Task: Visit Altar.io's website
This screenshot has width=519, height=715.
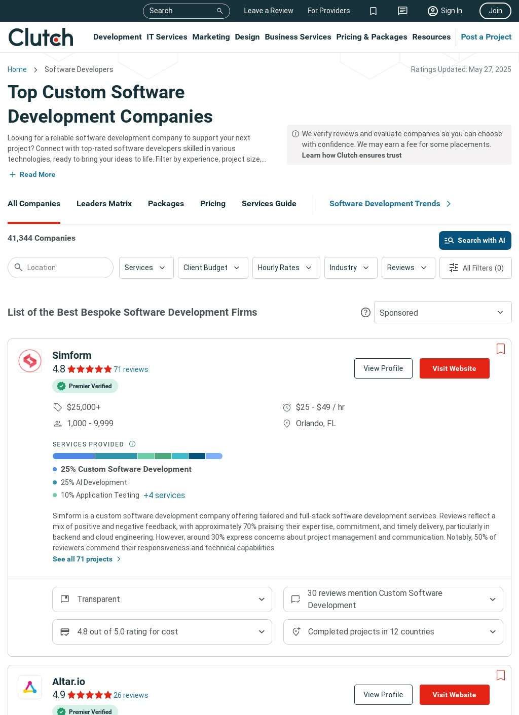Action: tap(455, 695)
